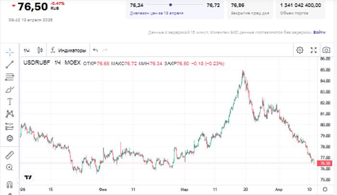Take a chart snapshot with camera icon
Image resolution: width=337 pixels, height=195 pixels.
[x=326, y=50]
